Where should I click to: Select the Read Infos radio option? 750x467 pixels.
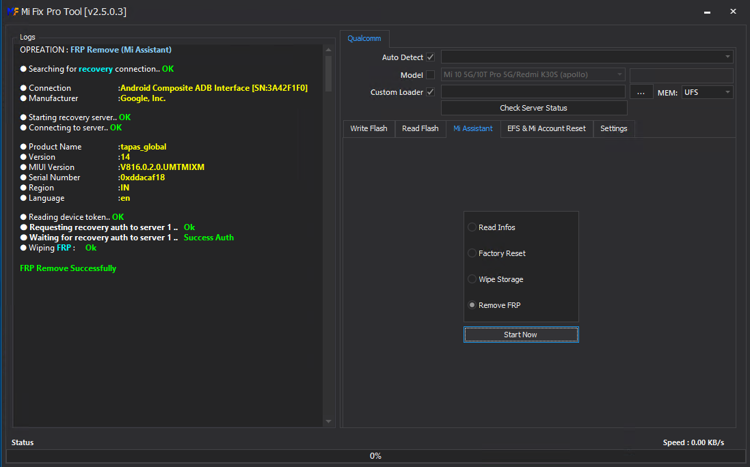tap(472, 227)
